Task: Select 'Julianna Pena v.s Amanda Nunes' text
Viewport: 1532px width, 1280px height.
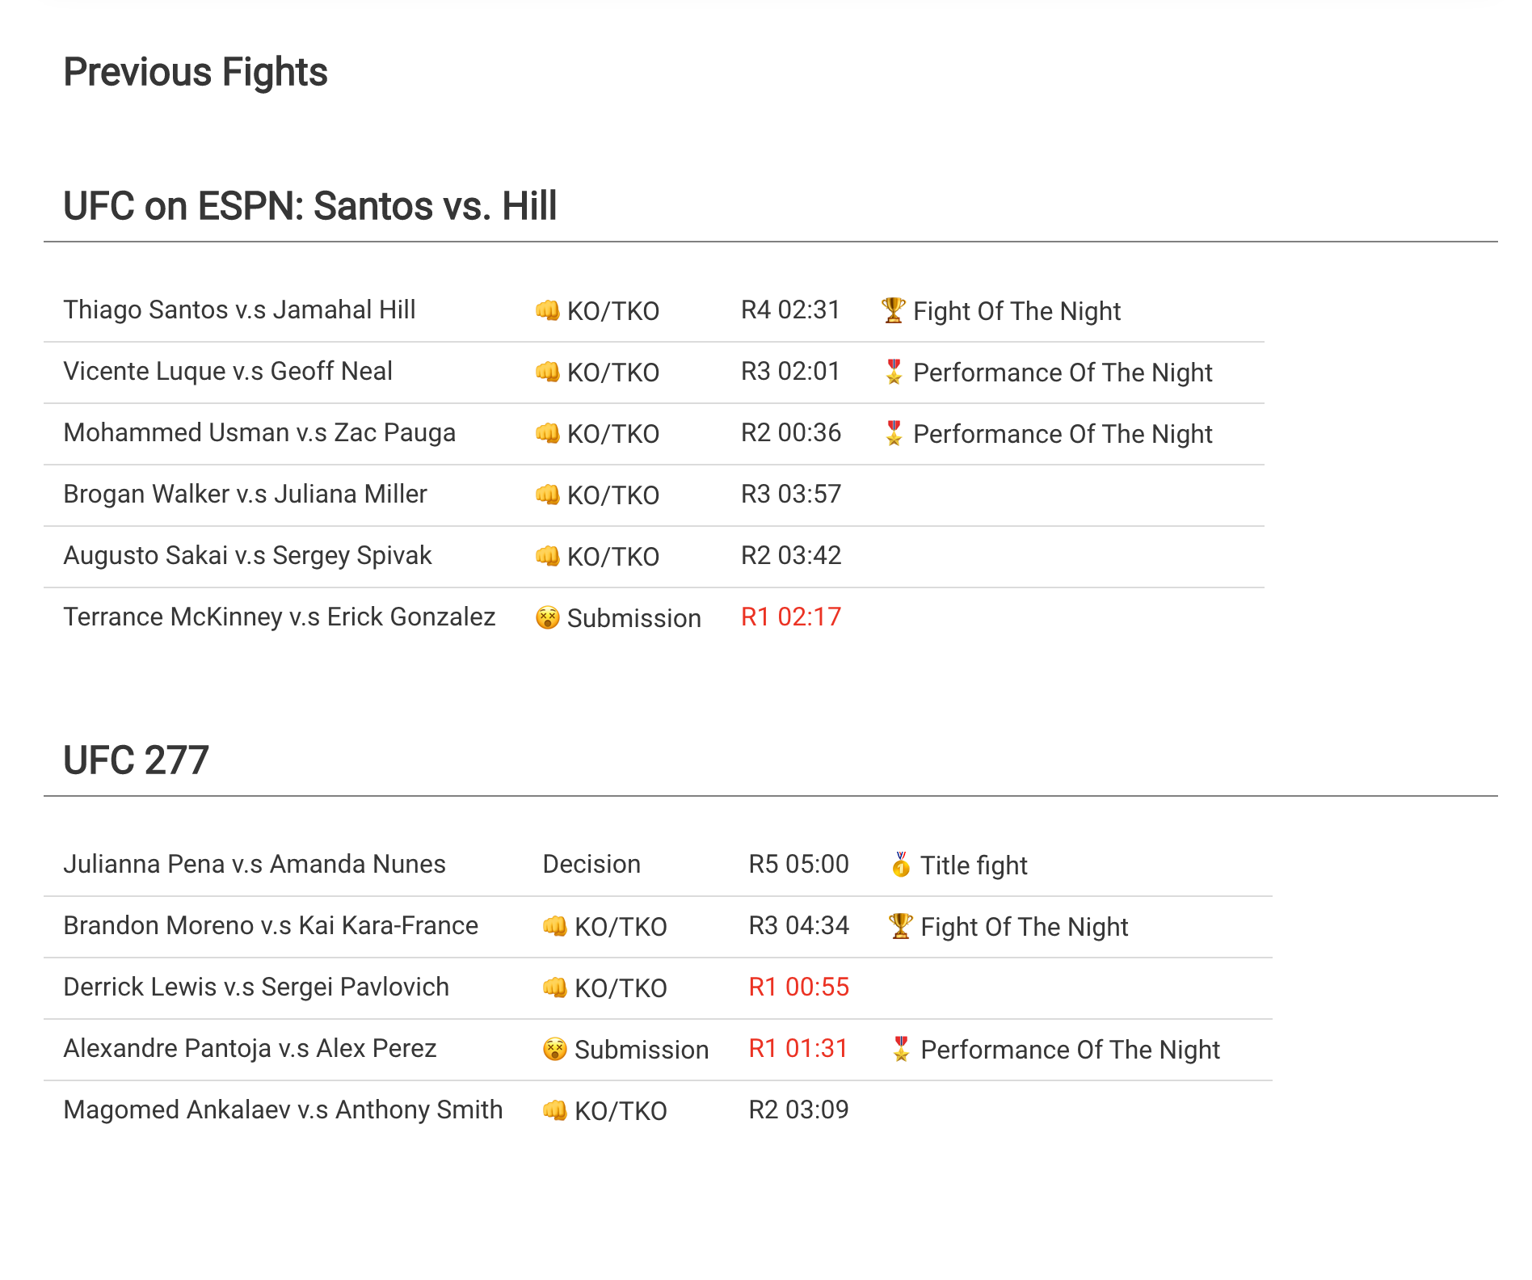Action: [255, 864]
